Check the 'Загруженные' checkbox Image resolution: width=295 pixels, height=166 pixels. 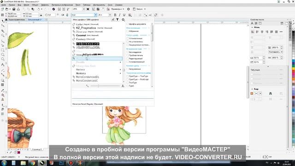point(128,69)
